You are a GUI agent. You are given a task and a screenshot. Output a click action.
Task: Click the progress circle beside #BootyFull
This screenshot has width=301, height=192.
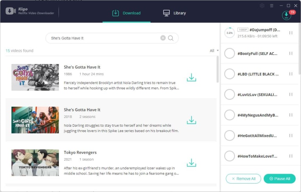(230, 54)
